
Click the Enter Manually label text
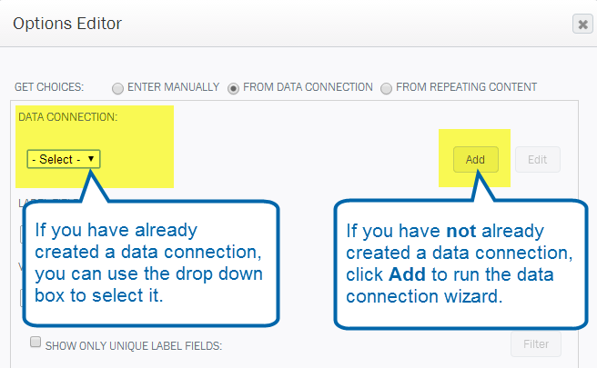(173, 87)
